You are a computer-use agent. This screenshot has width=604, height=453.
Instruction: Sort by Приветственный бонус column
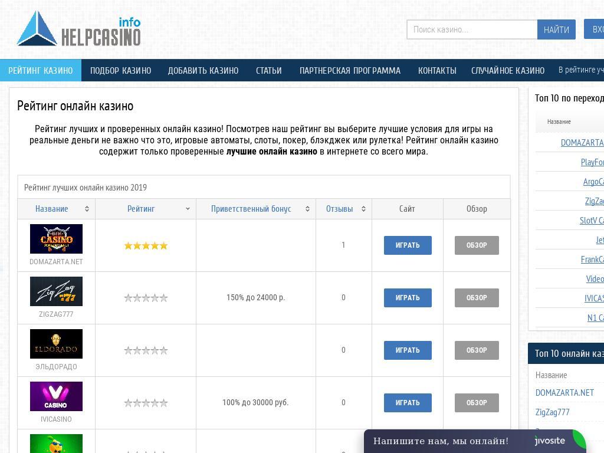(x=256, y=209)
